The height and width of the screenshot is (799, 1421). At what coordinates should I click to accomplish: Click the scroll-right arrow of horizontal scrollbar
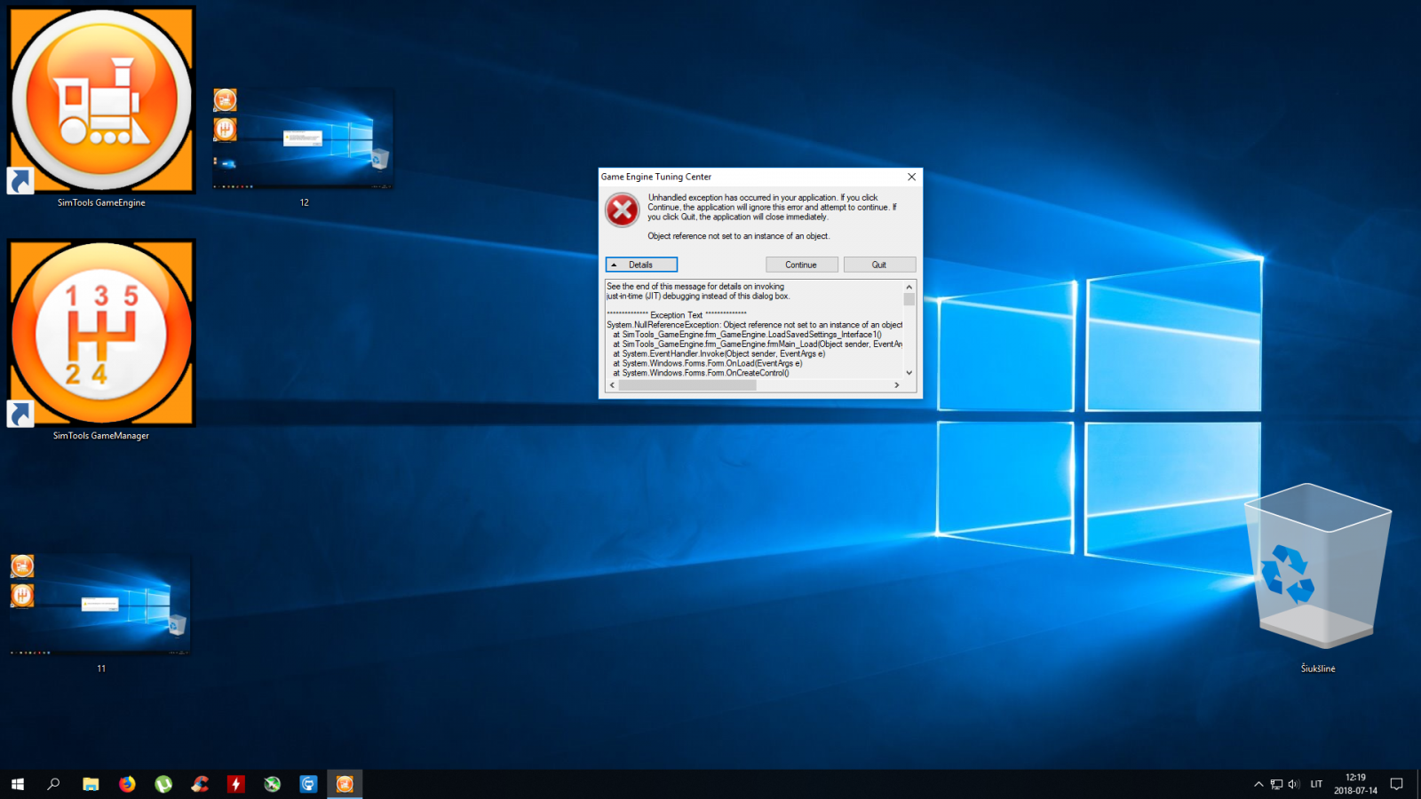tap(897, 385)
